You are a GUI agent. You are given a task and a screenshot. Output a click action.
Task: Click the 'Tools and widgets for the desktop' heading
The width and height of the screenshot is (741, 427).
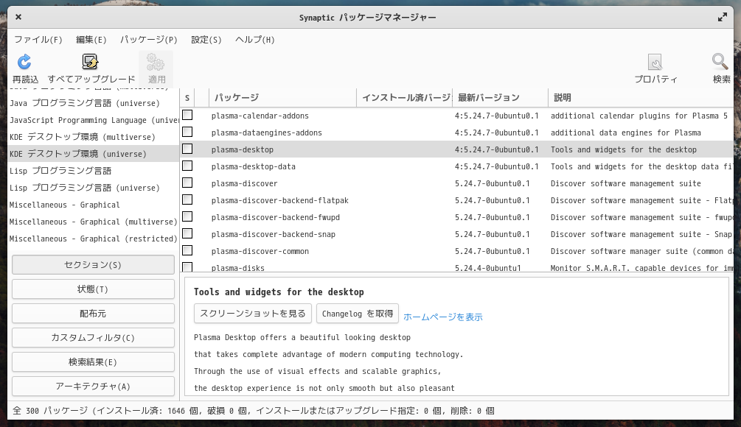click(279, 292)
